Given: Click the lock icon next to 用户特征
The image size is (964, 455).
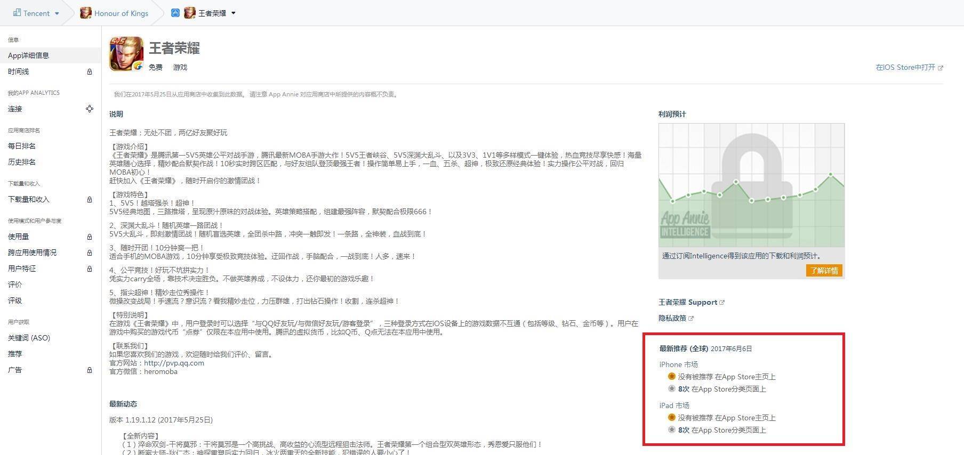Looking at the screenshot, I should pyautogui.click(x=90, y=269).
